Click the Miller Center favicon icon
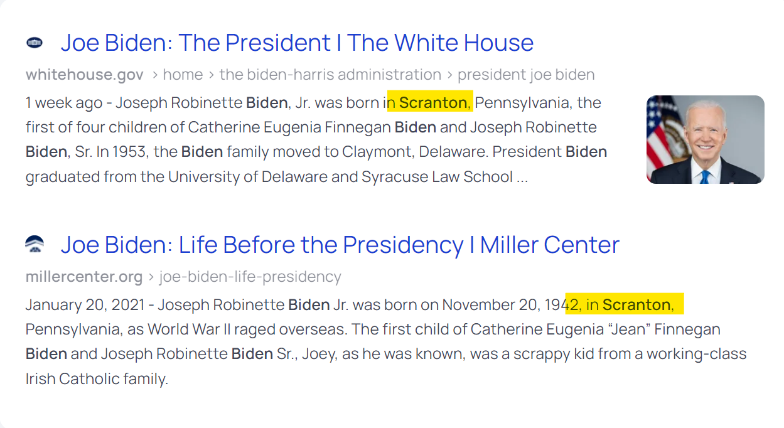This screenshot has width=784, height=428. [35, 245]
